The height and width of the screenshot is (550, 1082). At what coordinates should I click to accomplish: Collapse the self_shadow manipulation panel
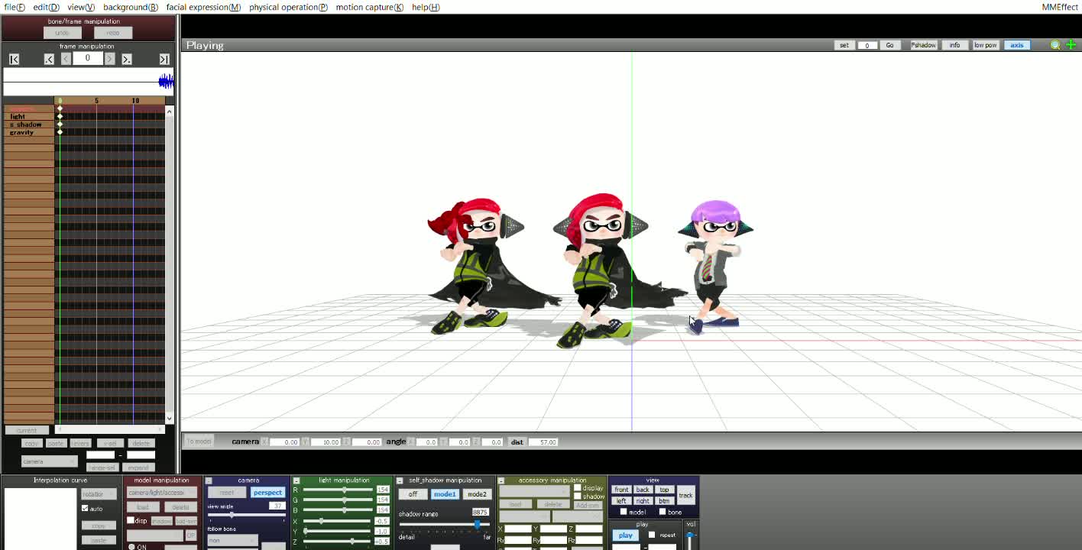399,480
